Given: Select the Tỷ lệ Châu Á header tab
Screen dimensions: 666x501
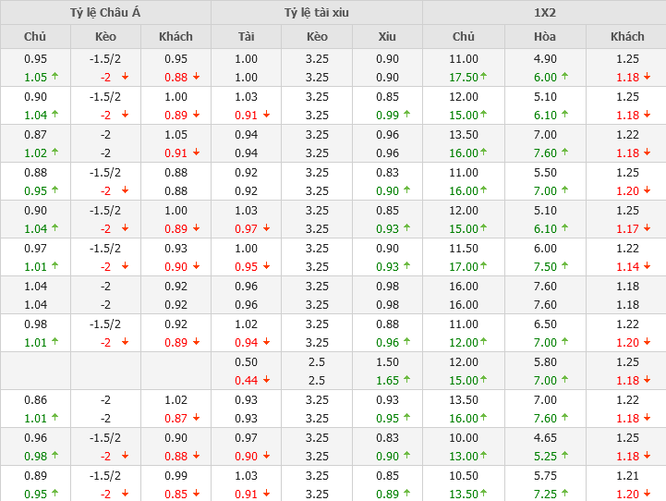Looking at the screenshot, I should click(105, 12).
